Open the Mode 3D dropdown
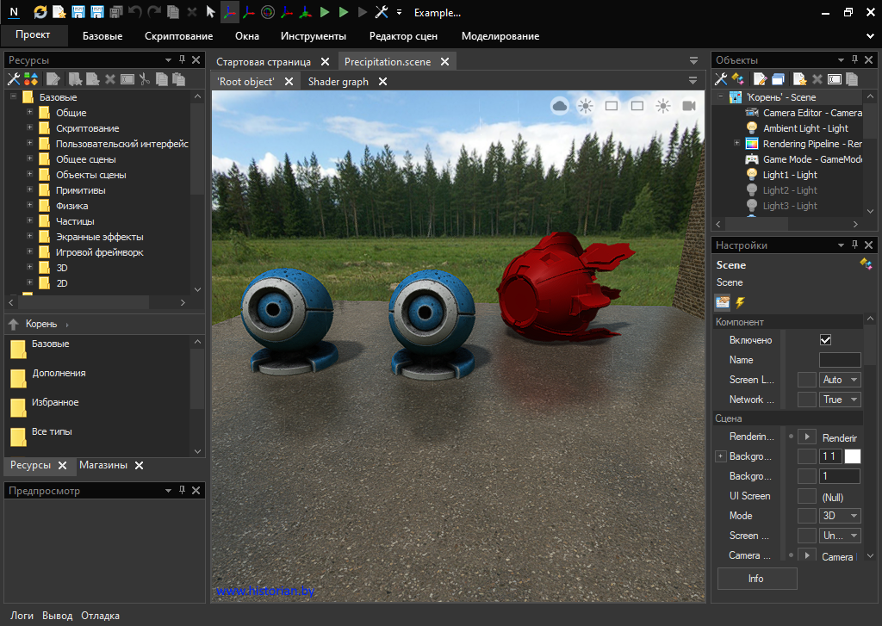 (841, 516)
